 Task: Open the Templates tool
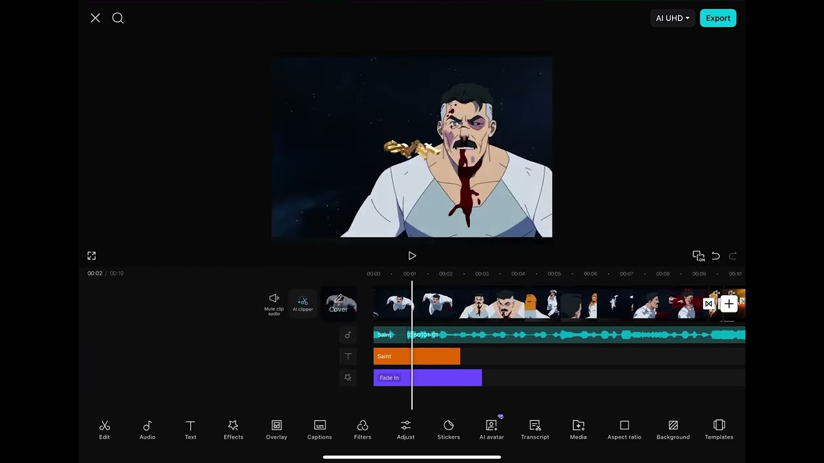point(719,430)
